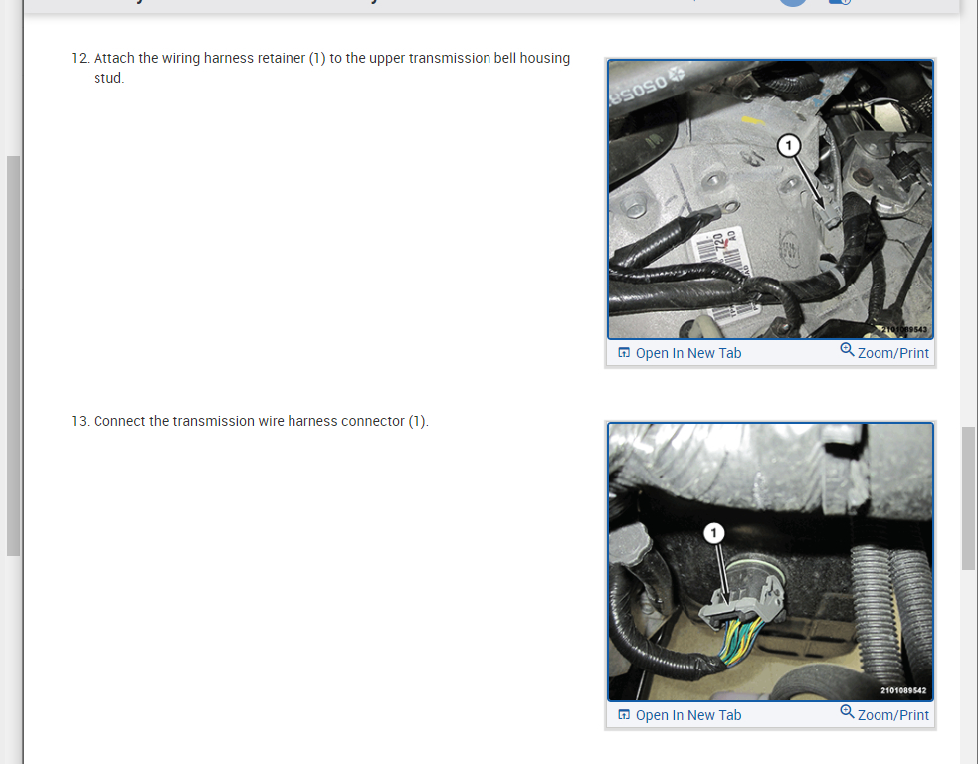Click callout 1 in the connector photo

coord(714,533)
